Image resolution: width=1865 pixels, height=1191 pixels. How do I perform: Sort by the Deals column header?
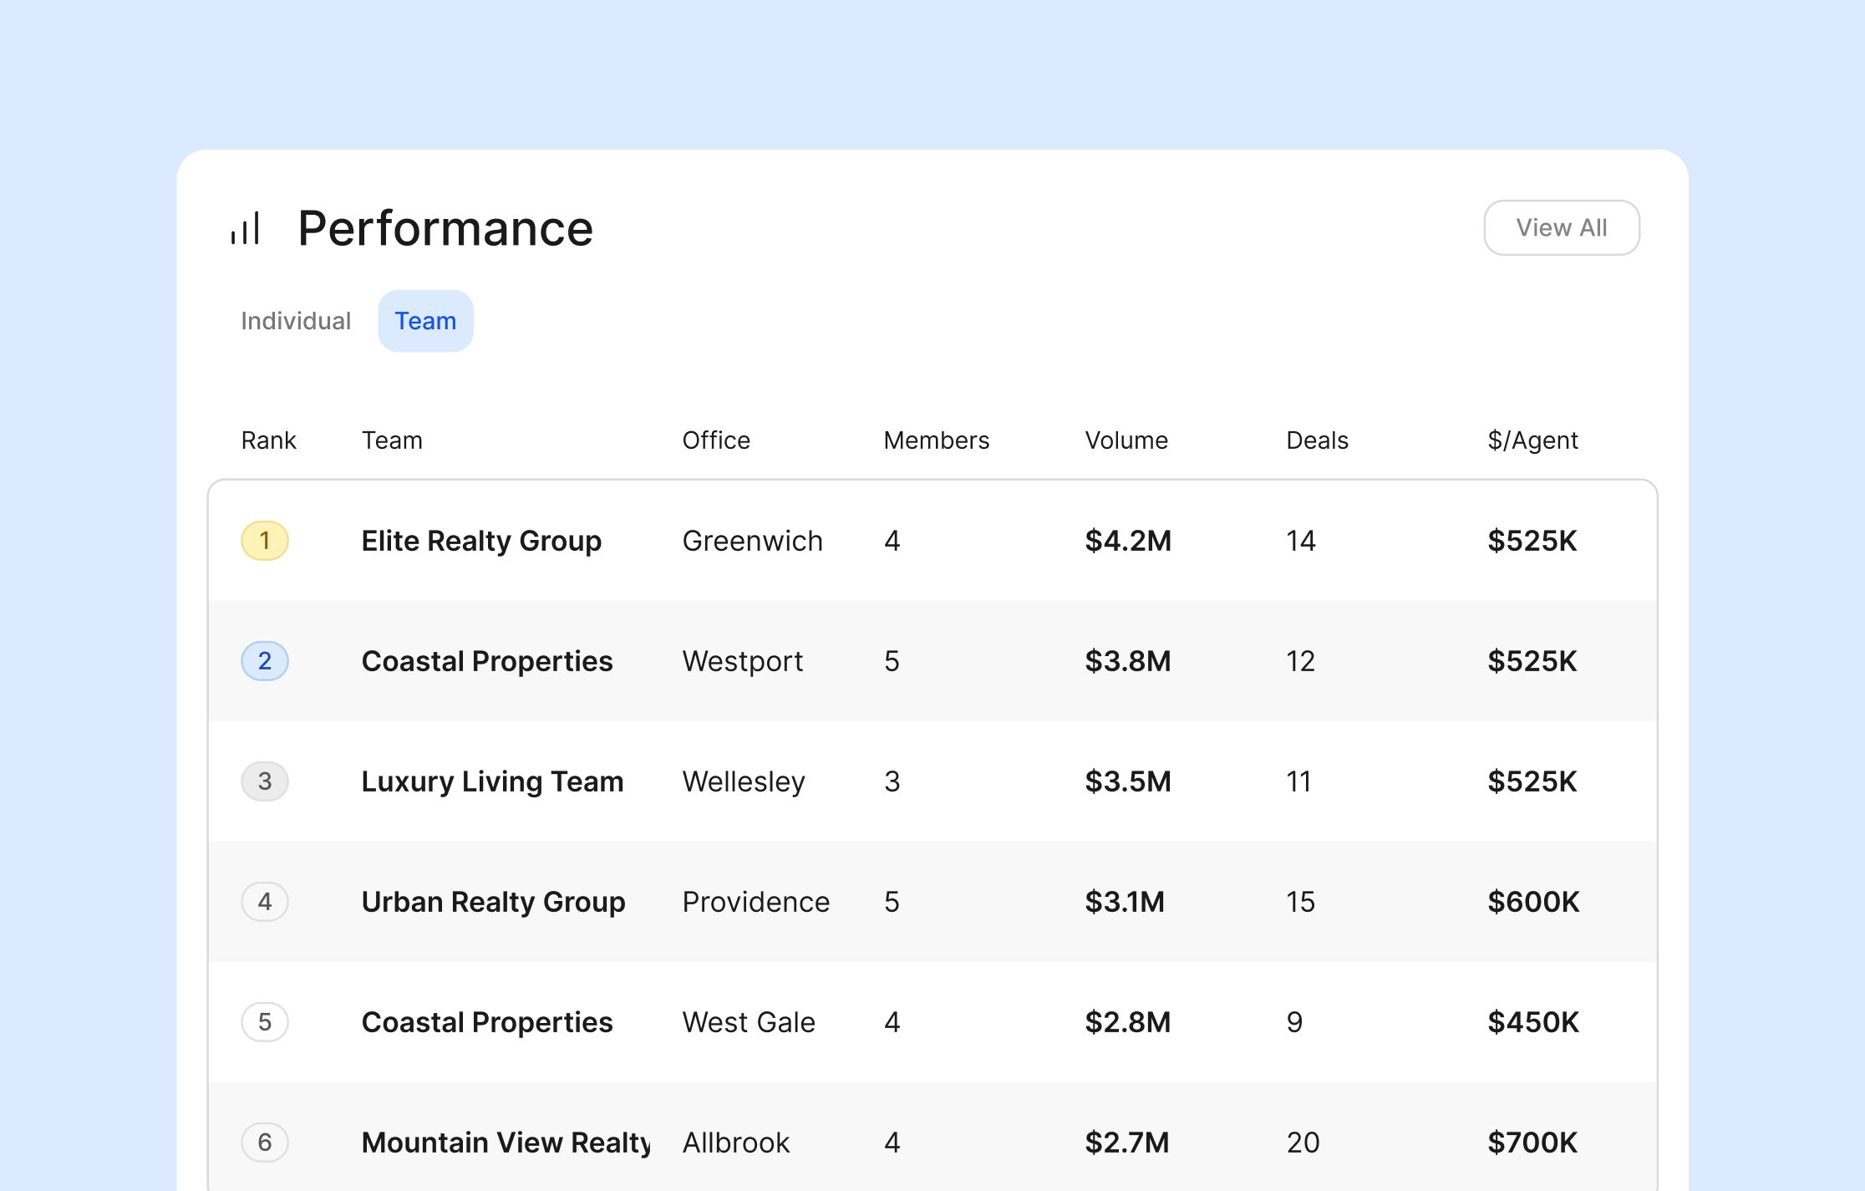[1317, 440]
